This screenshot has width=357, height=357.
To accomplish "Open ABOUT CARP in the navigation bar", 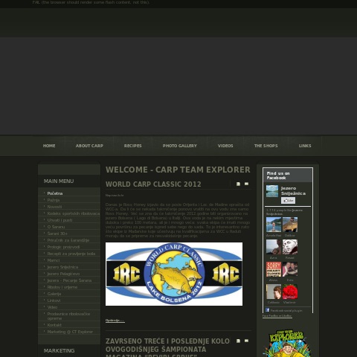I will 89,146.
